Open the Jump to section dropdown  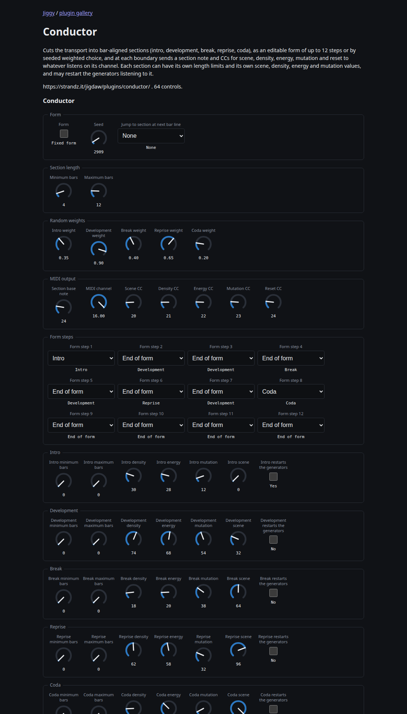point(151,136)
